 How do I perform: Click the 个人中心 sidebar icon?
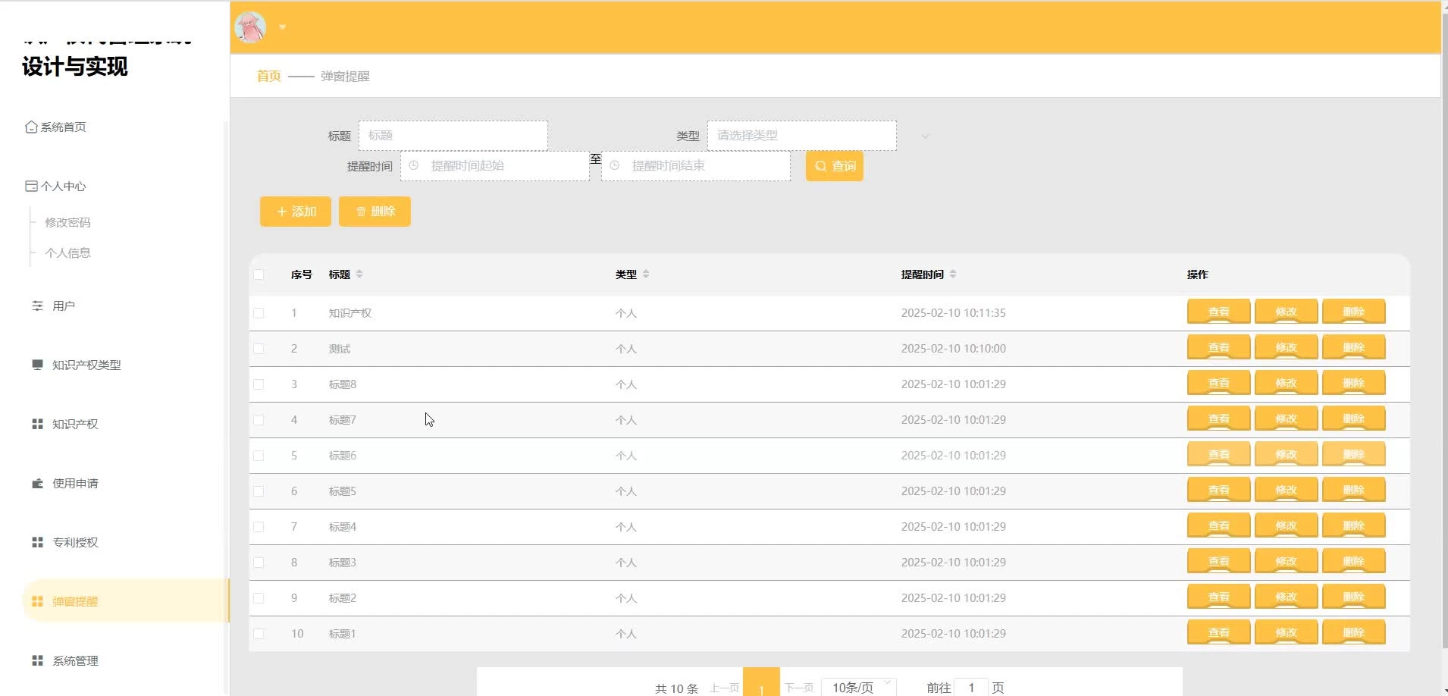[31, 187]
